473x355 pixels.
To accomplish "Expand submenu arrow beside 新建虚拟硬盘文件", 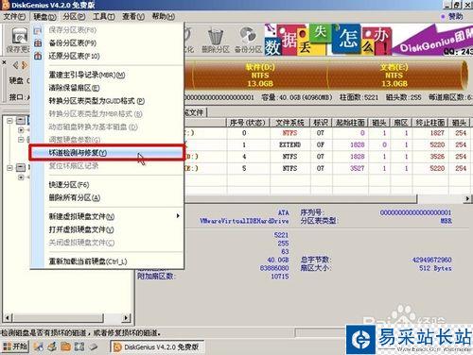I will [178, 216].
